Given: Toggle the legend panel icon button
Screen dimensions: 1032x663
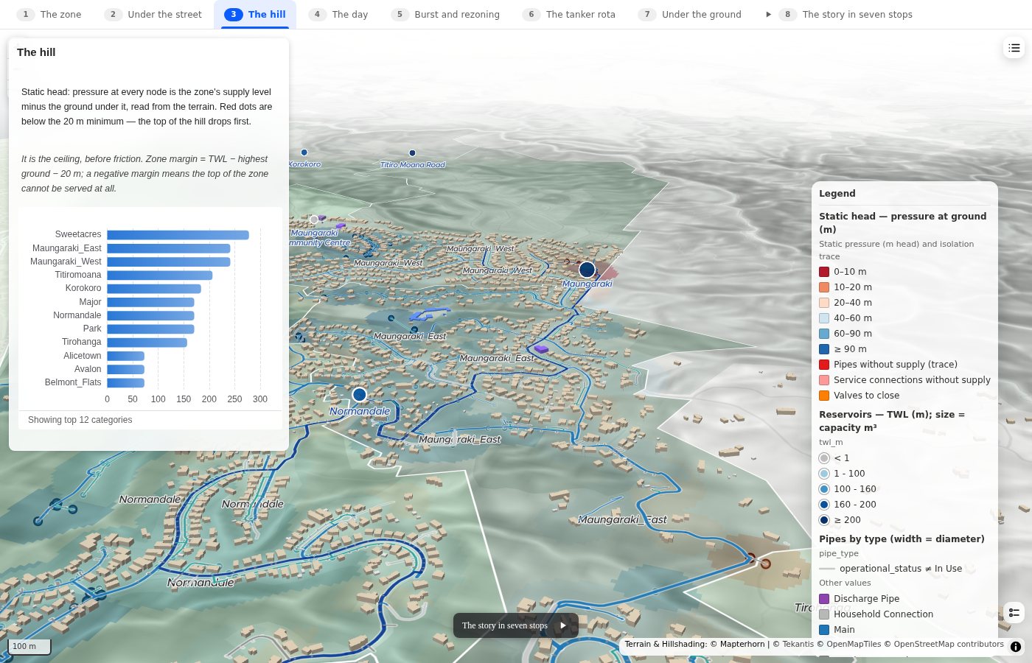Looking at the screenshot, I should click(x=1014, y=612).
